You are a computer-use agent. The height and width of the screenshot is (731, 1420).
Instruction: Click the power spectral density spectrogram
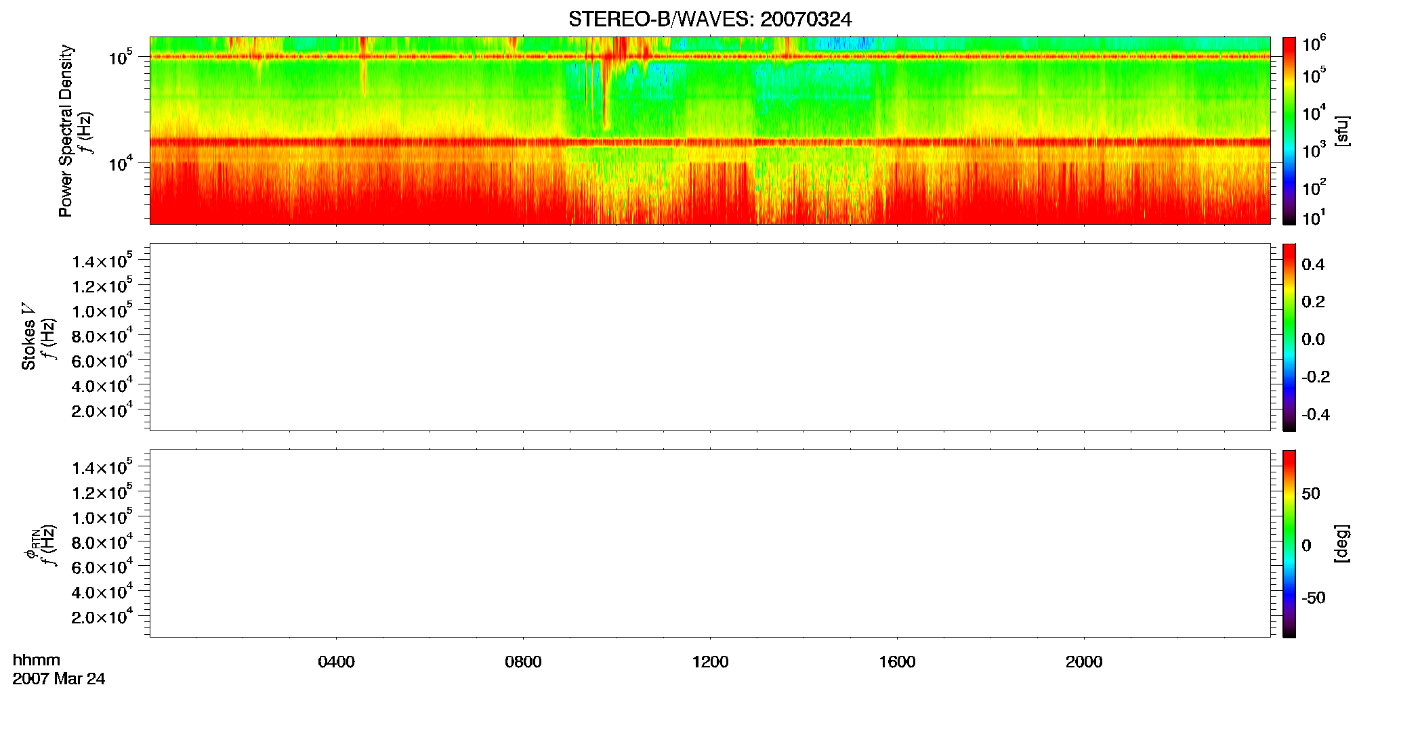click(710, 131)
